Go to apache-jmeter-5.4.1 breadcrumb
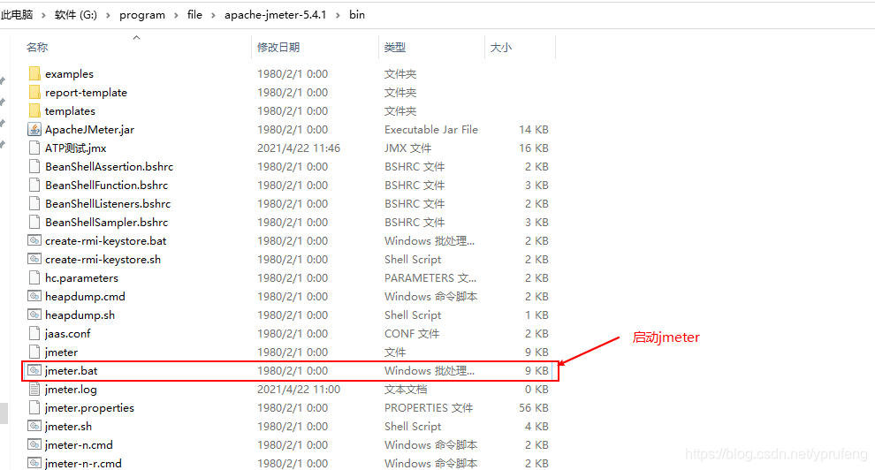This screenshot has height=470, width=875. pyautogui.click(x=275, y=15)
